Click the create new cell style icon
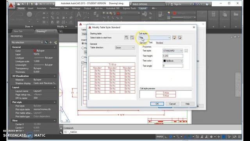This screenshot has width=250, height=141. 174,38
